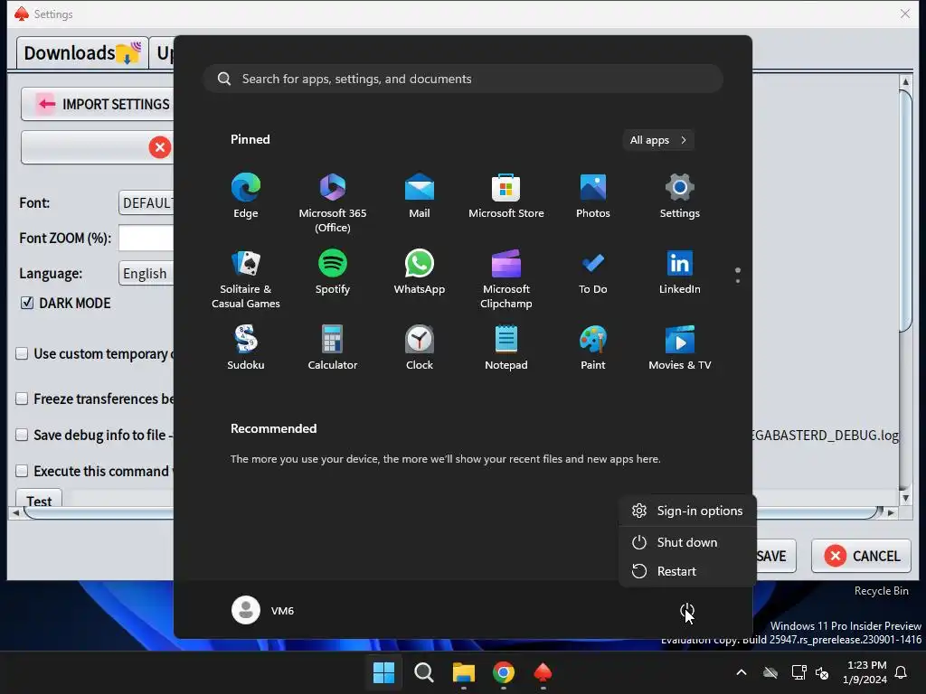Open Edge from pinned apps
Image resolution: width=926 pixels, height=694 pixels.
(246, 196)
